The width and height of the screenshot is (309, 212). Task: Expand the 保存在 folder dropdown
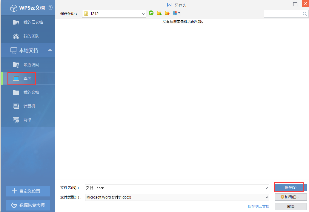143,14
